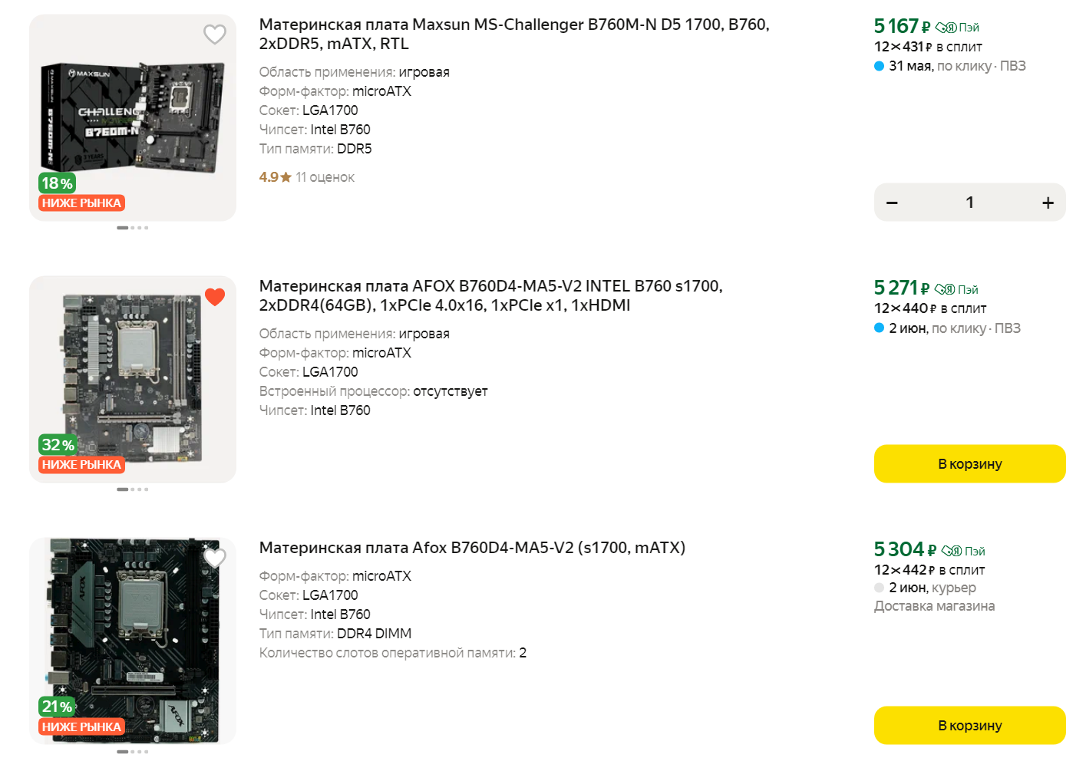Open the 11 оценок reviews link
Image resolution: width=1086 pixels, height=771 pixels.
pos(325,177)
